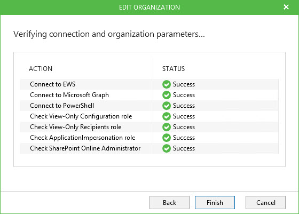Click the View-Only Configuration role status icon
This screenshot has width=299, height=214.
point(167,116)
